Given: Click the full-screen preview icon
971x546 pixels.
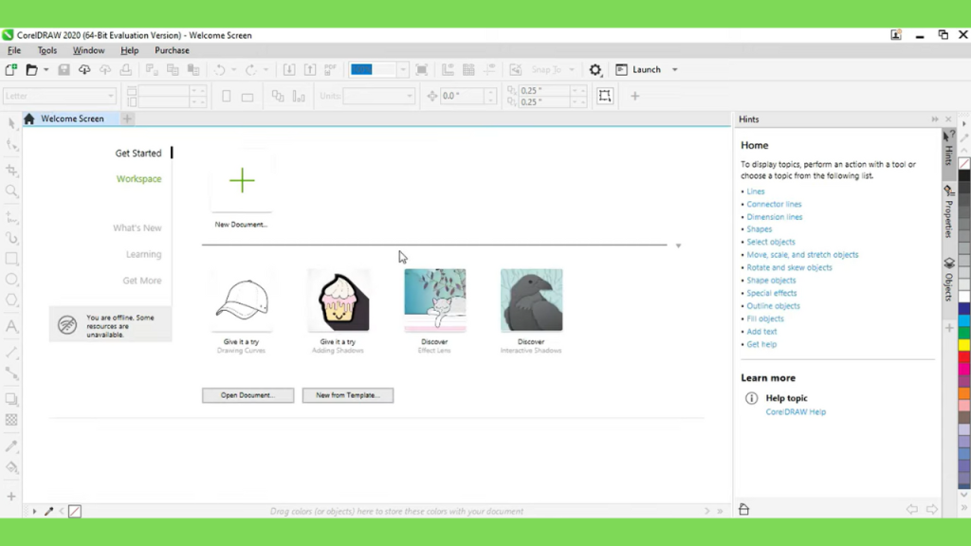Looking at the screenshot, I should [x=422, y=69].
